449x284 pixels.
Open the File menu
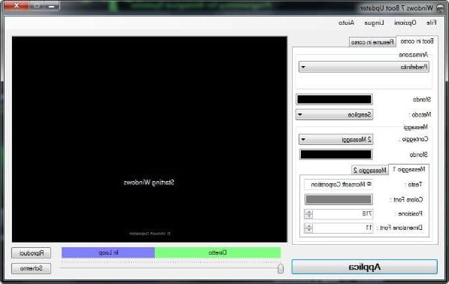click(x=431, y=23)
